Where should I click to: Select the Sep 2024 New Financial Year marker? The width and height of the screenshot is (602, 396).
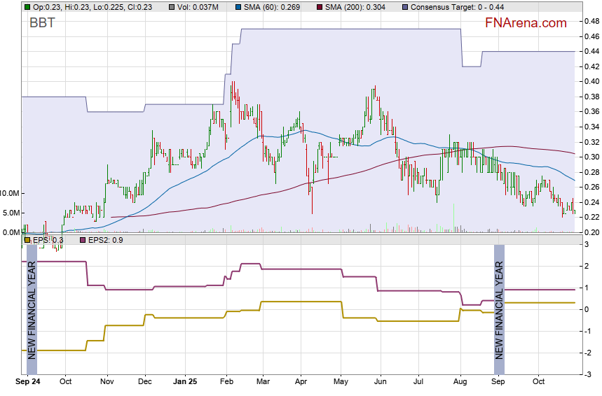pyautogui.click(x=31, y=309)
